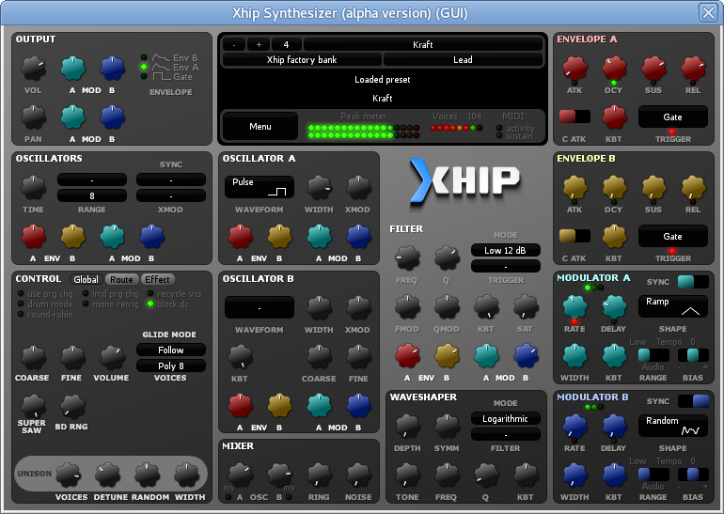Click the Unison VOICES knob
Screen dimensions: 724x514
point(69,475)
